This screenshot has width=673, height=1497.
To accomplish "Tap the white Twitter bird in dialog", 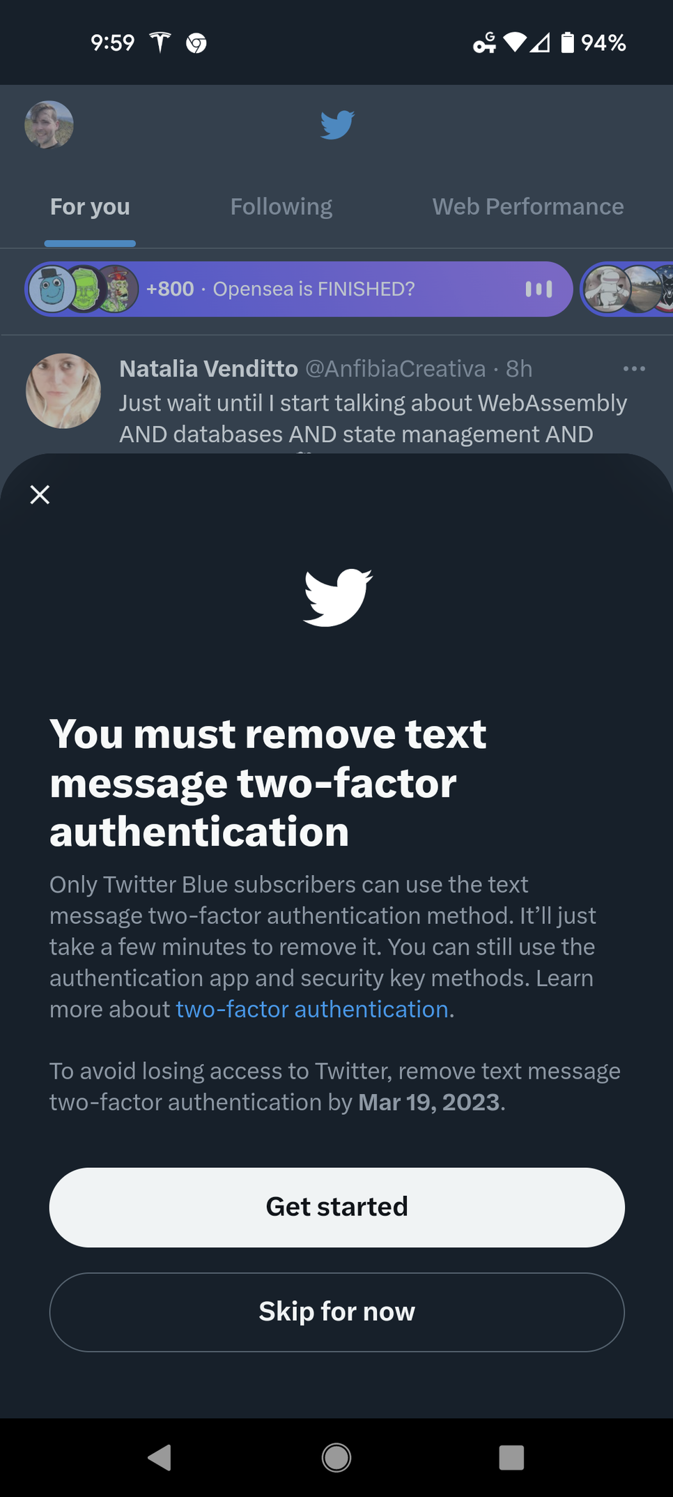I will coord(338,597).
